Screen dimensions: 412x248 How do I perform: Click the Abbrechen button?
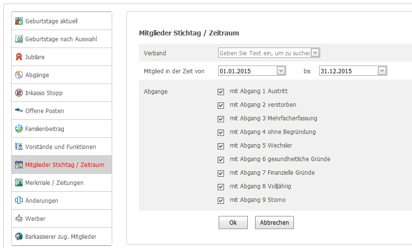[x=275, y=223]
